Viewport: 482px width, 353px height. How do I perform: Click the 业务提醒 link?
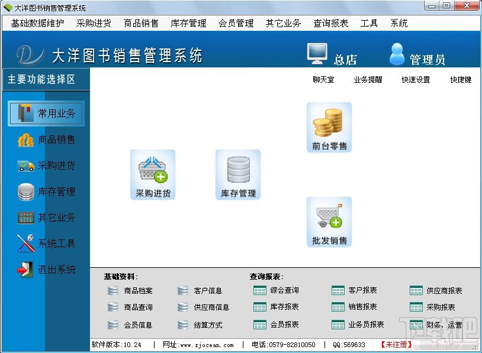368,80
